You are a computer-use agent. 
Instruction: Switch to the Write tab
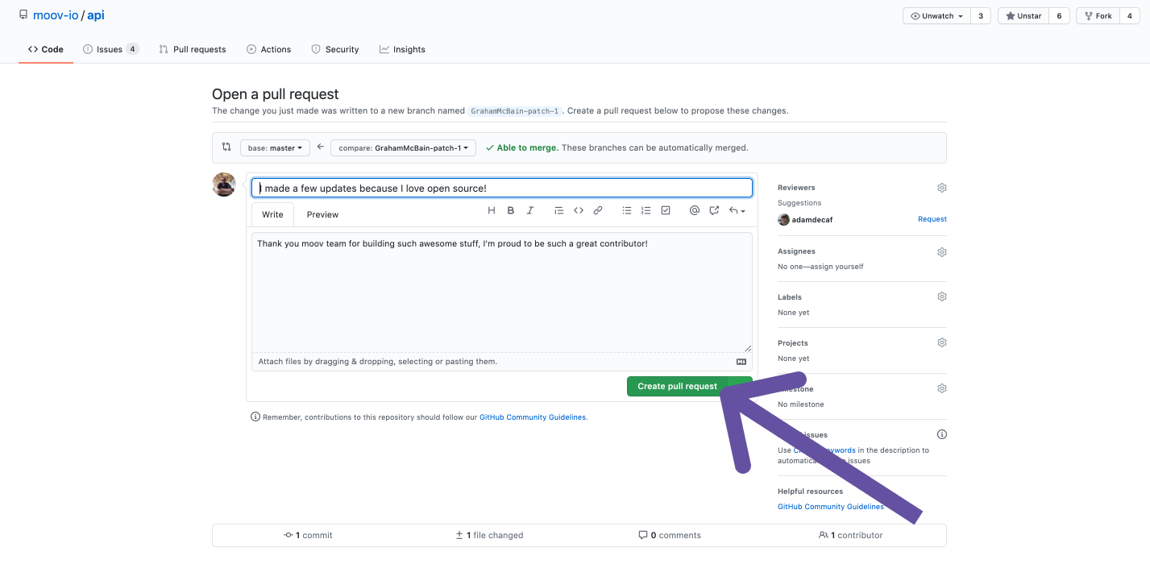[272, 214]
